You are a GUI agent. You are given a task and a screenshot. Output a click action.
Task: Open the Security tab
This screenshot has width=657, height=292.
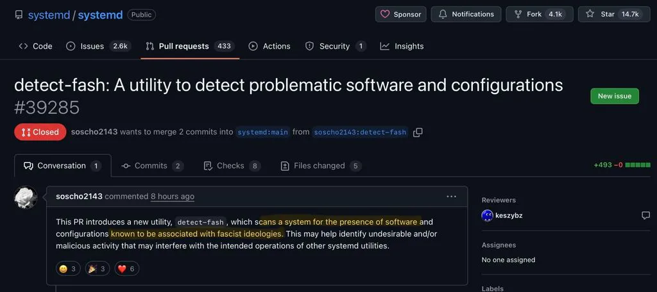pos(336,46)
